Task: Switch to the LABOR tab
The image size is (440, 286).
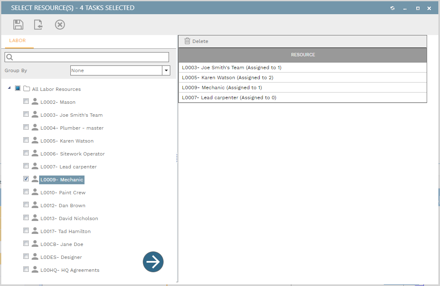Action: [17, 41]
